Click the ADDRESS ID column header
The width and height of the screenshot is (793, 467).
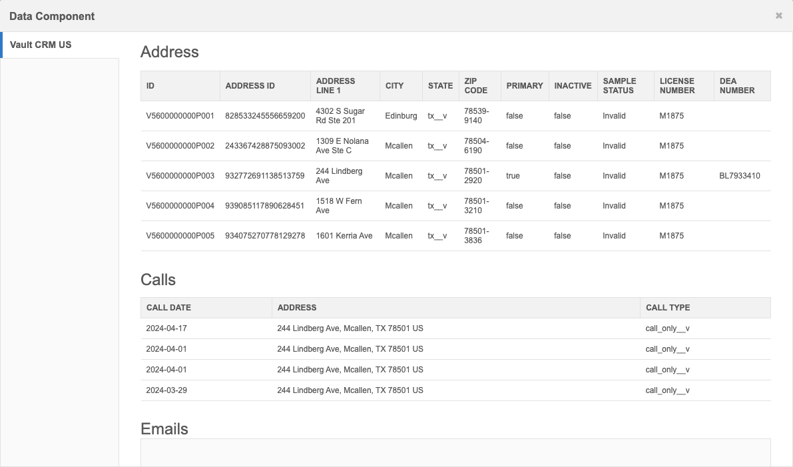point(250,86)
